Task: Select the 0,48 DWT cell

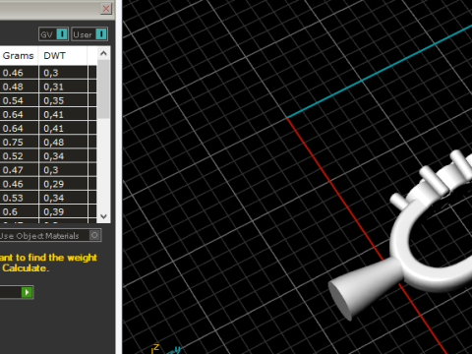Action: coord(63,142)
